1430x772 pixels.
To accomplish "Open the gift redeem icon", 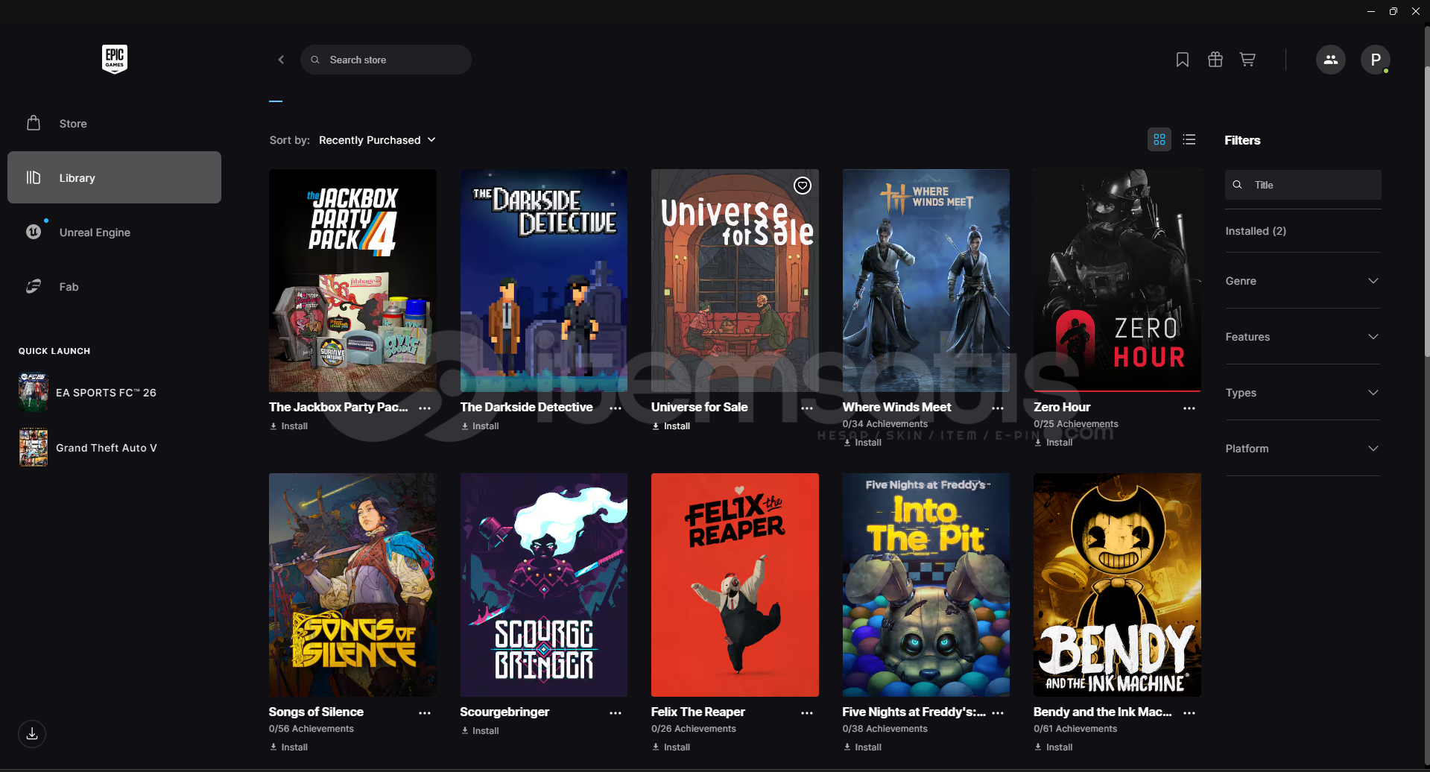I will [x=1215, y=60].
